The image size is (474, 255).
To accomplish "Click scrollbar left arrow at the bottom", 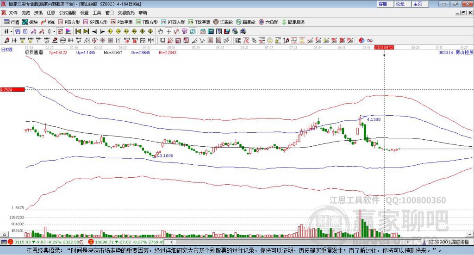I will (x=171, y=242).
